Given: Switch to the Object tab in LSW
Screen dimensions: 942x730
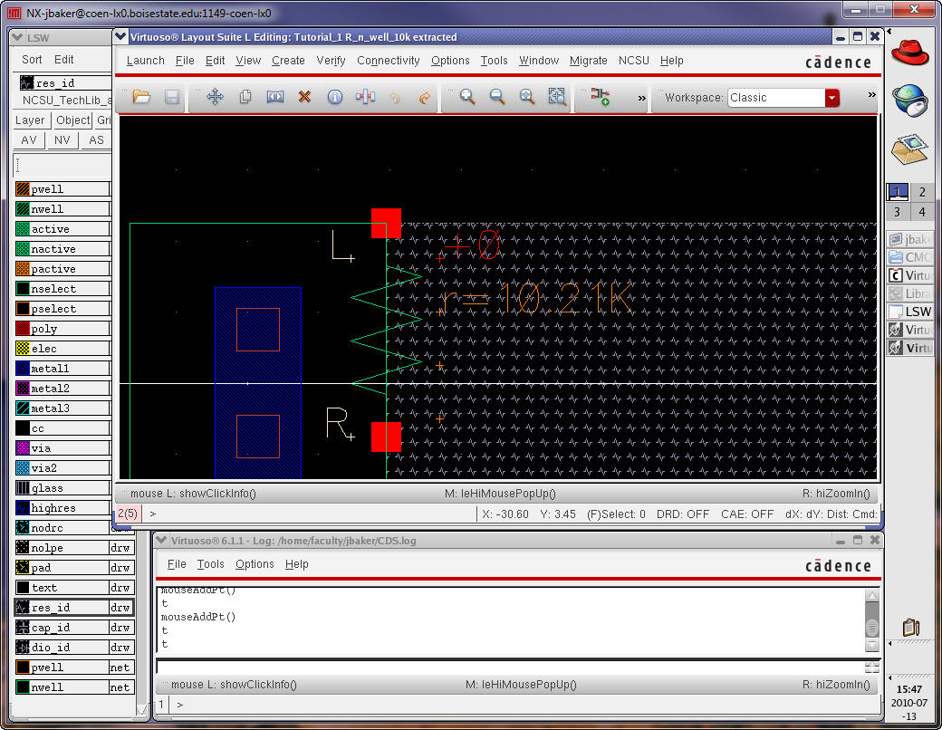Looking at the screenshot, I should (x=72, y=120).
